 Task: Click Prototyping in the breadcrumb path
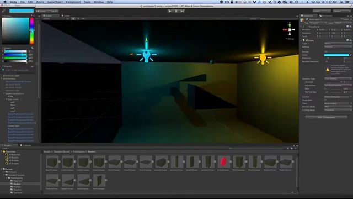tap(79, 151)
